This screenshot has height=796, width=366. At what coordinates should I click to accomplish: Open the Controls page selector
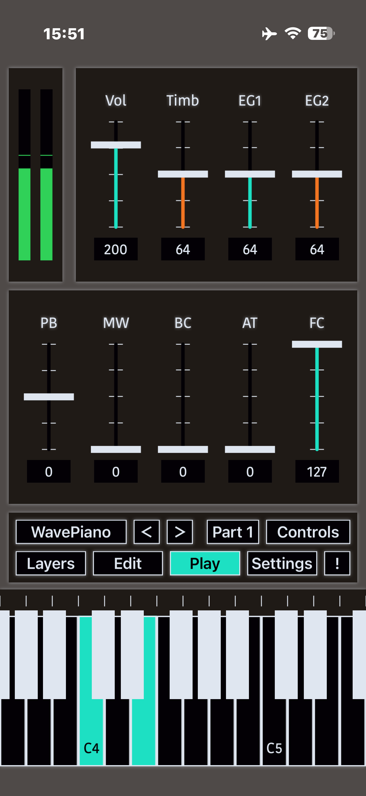point(308,532)
